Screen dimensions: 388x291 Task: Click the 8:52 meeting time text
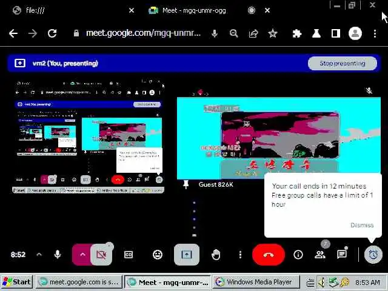pos(18,255)
